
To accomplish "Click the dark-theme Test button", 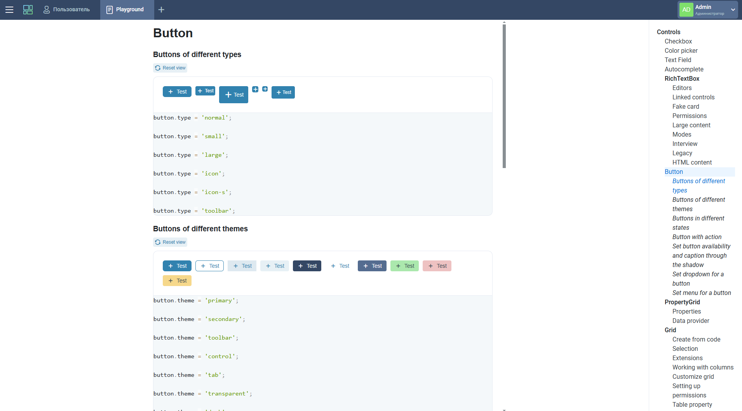I will [307, 266].
